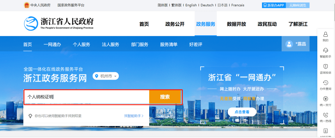This screenshot has width=335, height=138.
Task: Switch to the 一网通办 tab
Action: pos(52,44)
